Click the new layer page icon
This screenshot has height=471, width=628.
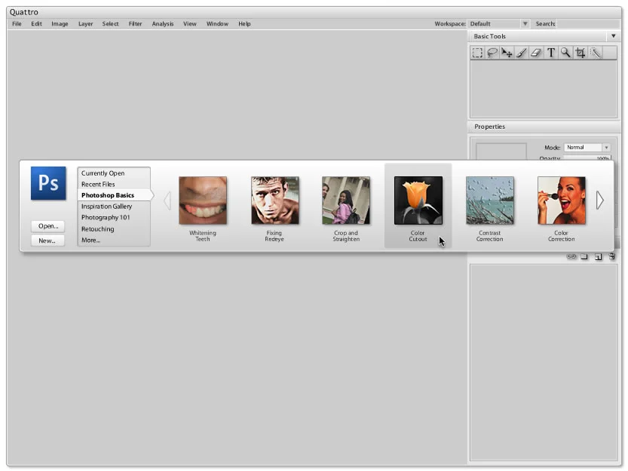[x=599, y=257]
